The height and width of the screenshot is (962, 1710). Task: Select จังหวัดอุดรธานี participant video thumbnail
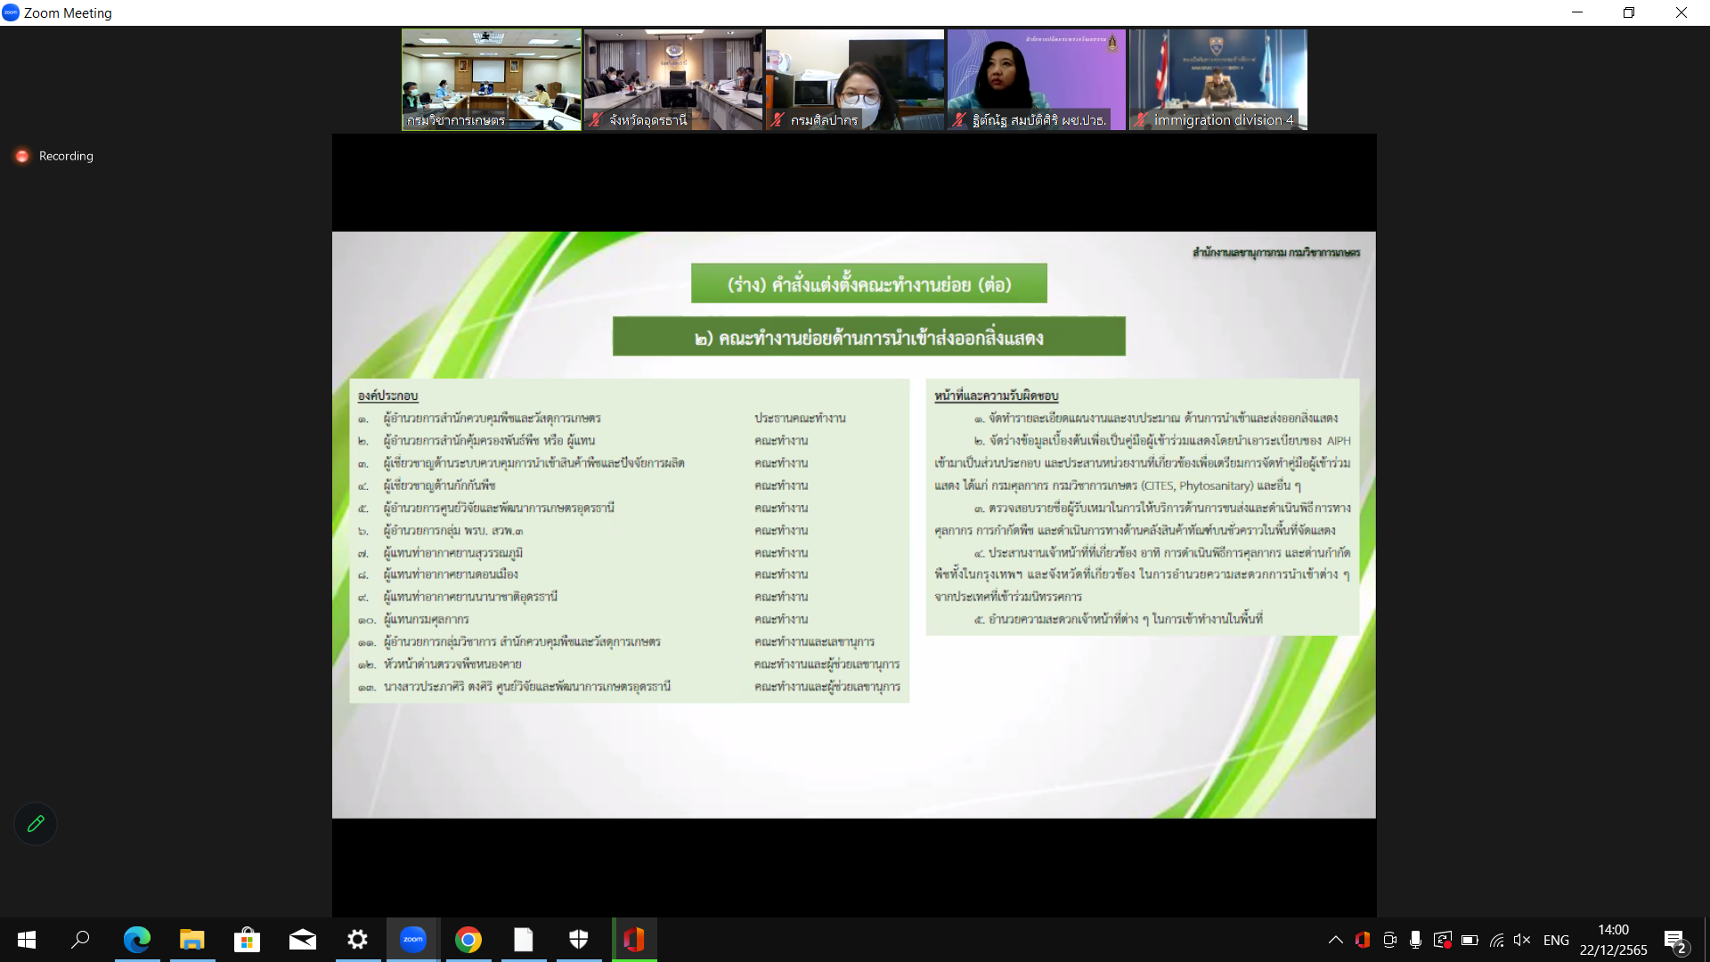(673, 79)
